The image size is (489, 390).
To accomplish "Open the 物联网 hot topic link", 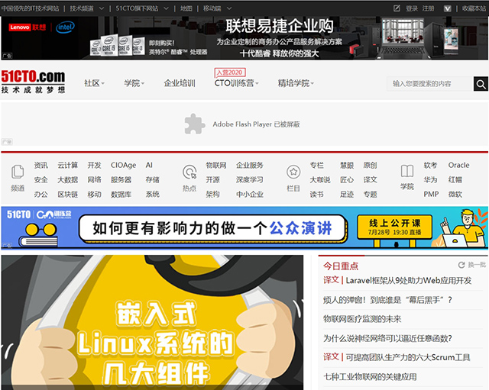I will coord(215,165).
